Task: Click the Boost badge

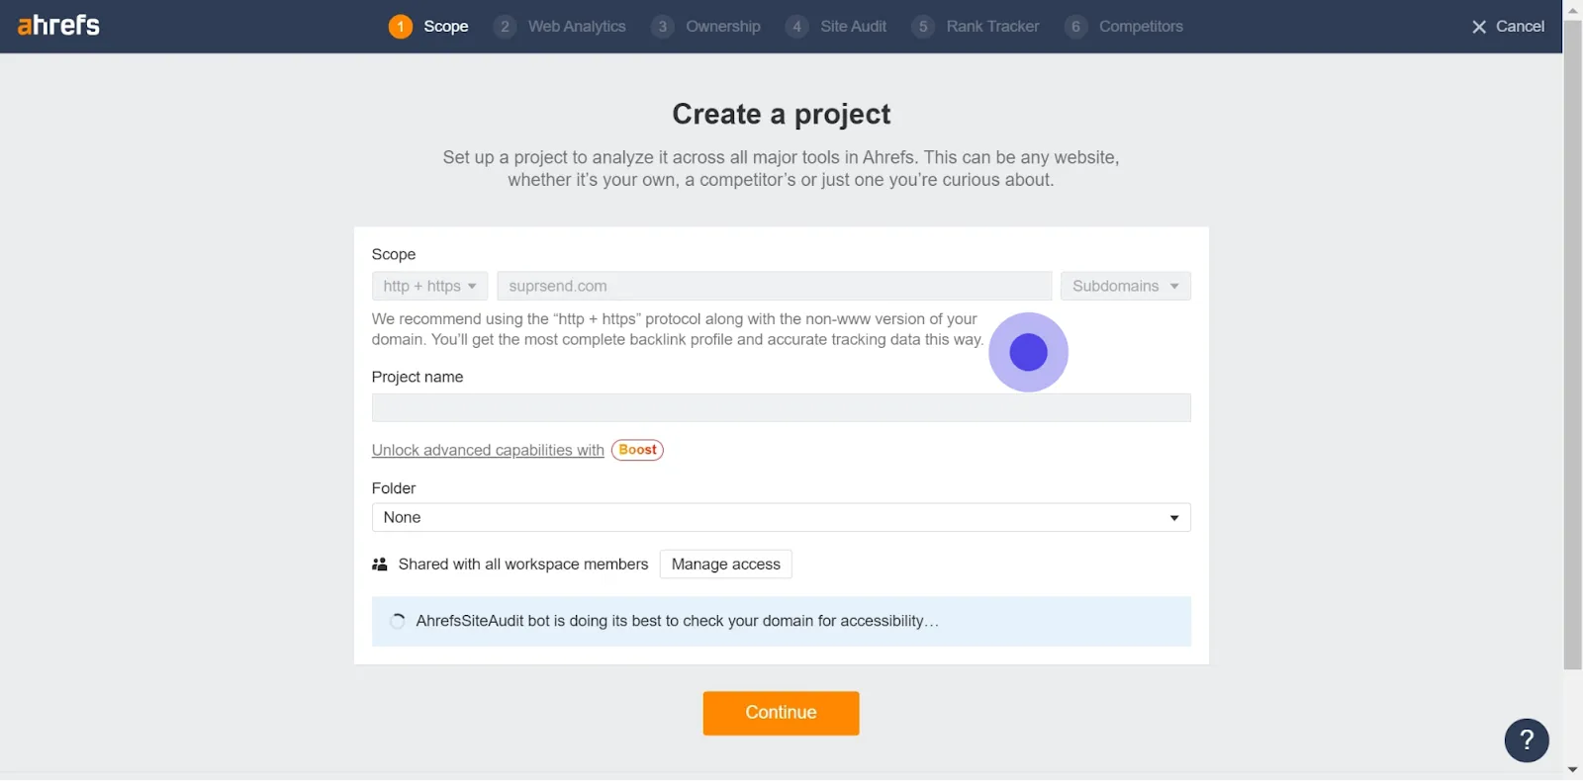Action: coord(637,450)
